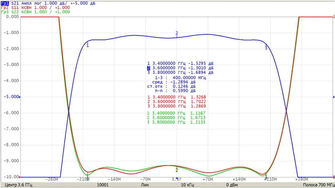The width and height of the screenshot is (335, 188).
Task: Click the Центр 3.6 ГГц status field
Action: click(18, 185)
